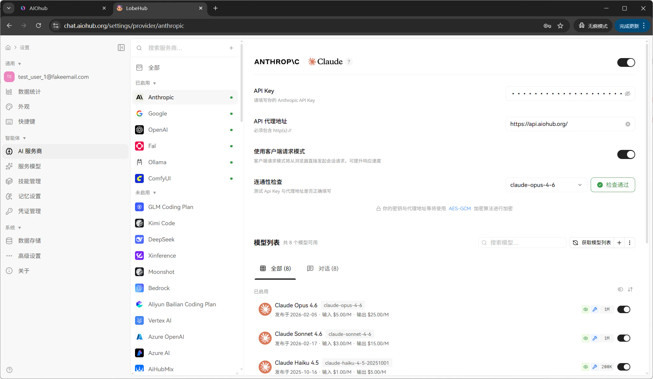Image resolution: width=653 pixels, height=379 pixels.
Task: Disable the Claude Haiku 4.5 model
Action: point(624,367)
